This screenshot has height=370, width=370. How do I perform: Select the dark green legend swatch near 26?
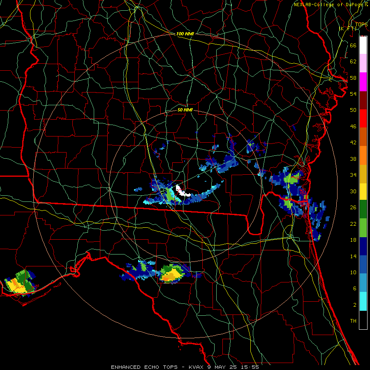tap(363, 209)
